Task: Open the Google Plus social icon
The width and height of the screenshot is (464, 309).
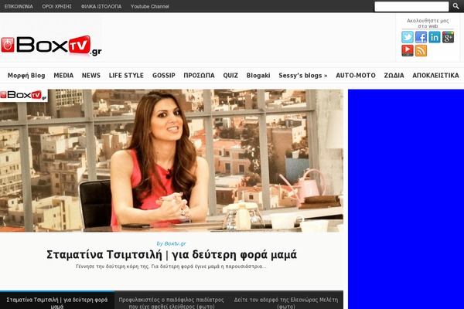Action: 448,37
